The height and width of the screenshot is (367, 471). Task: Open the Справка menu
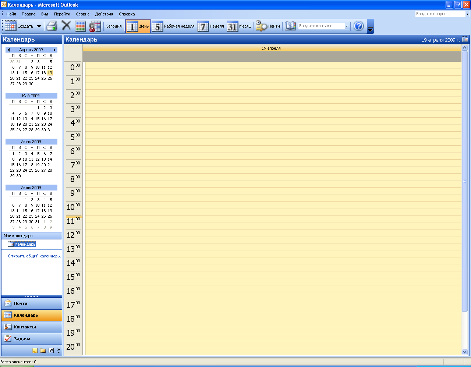pos(127,14)
